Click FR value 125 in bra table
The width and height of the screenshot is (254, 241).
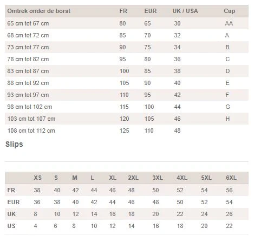point(125,131)
